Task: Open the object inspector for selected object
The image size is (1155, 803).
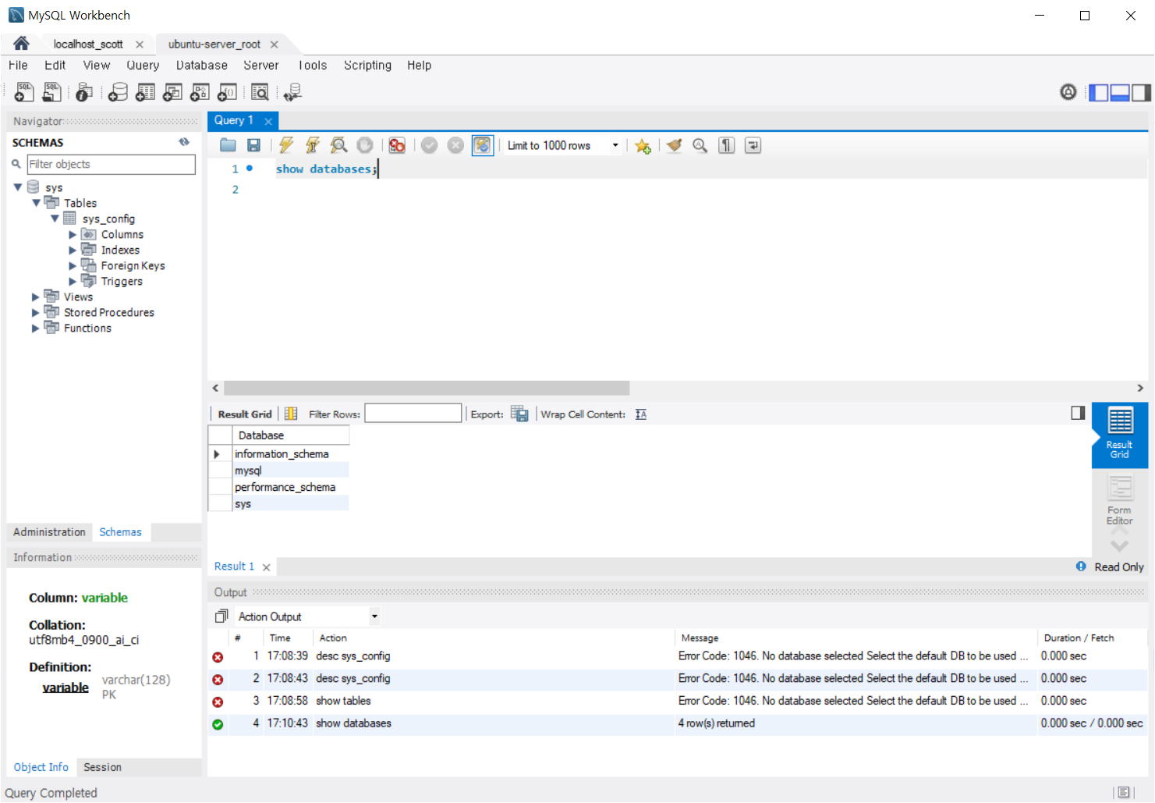Action: point(84,92)
